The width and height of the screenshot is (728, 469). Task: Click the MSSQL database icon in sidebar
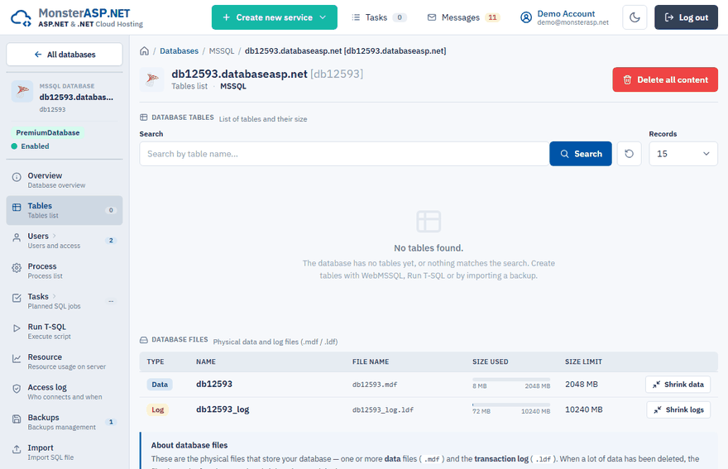tap(22, 91)
